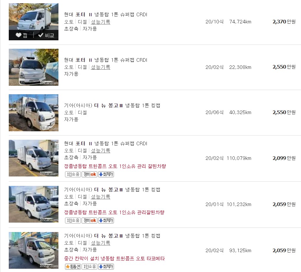
Task: Open truck photo of the 22,308km Porter
Action: 33,67
